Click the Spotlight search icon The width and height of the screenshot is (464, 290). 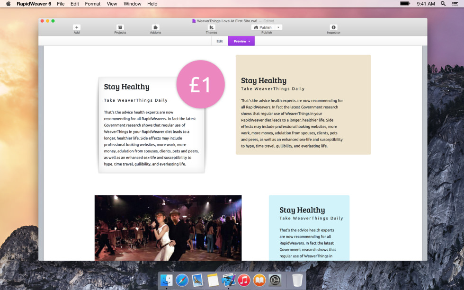tap(443, 4)
